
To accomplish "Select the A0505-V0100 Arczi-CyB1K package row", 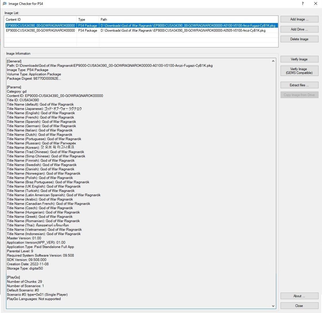I will coord(142,30).
